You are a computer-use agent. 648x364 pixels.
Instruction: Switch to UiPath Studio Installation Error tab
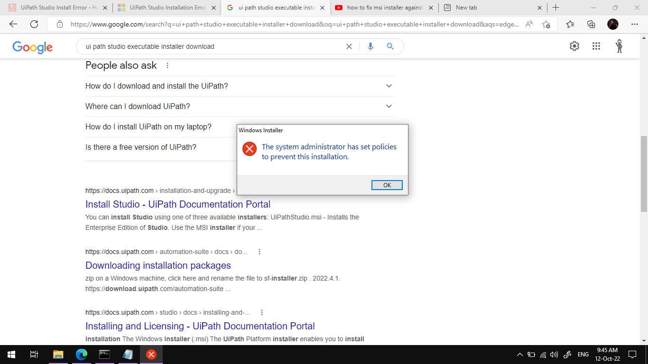click(167, 8)
